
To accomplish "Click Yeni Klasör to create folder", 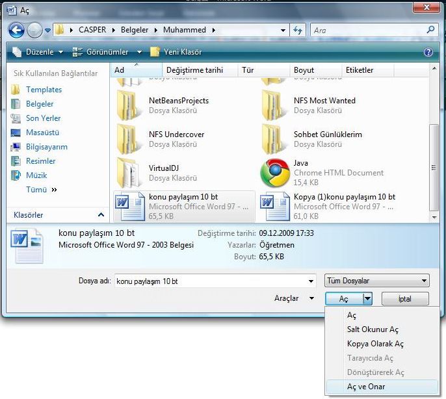I will click(176, 52).
